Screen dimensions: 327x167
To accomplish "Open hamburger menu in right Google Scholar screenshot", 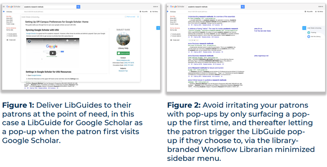I will pyautogui.click(x=168, y=7).
